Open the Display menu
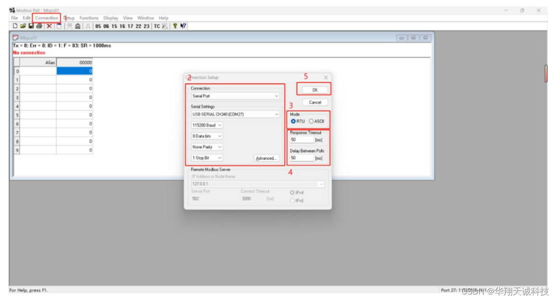Viewport: 556px width, 300px height. (111, 18)
